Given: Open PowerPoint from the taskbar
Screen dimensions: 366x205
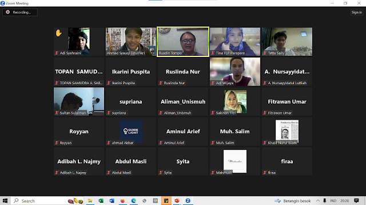Looking at the screenshot, I should pyautogui.click(x=177, y=200).
